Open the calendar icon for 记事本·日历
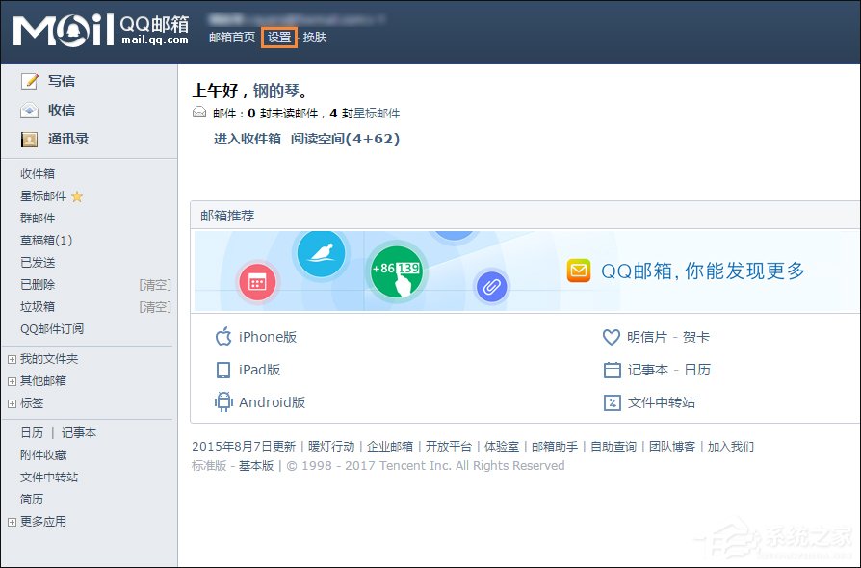 pos(612,370)
